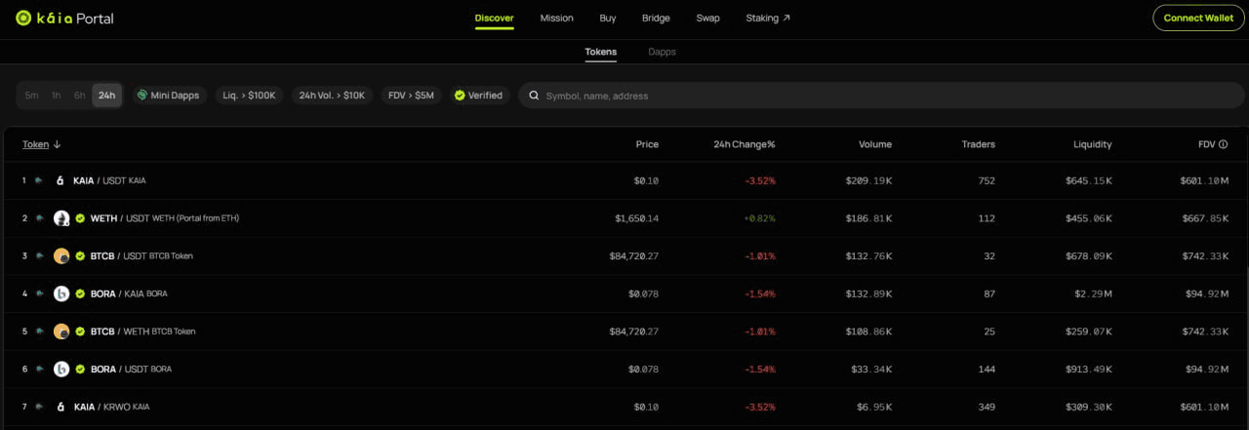The width and height of the screenshot is (1249, 430).
Task: Sort by the 24h Change% column
Action: (745, 144)
